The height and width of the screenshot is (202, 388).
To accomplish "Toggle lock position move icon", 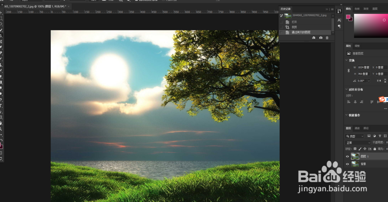I will [365, 149].
